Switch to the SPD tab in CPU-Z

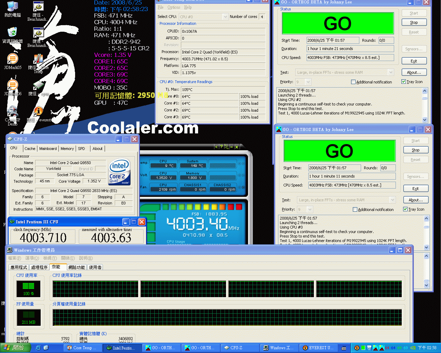coord(81,149)
